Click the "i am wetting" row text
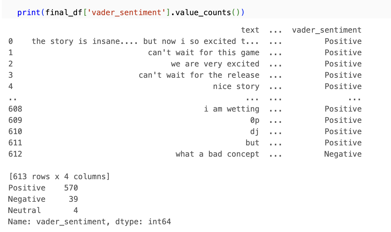Image resolution: width=391 pixels, height=232 pixels. pos(231,109)
